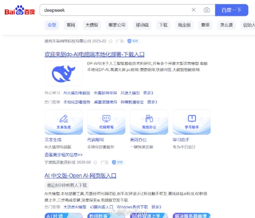This screenshot has width=255, height=218.
Task: Open 学习助手 text link below card
Action: (x=181, y=140)
